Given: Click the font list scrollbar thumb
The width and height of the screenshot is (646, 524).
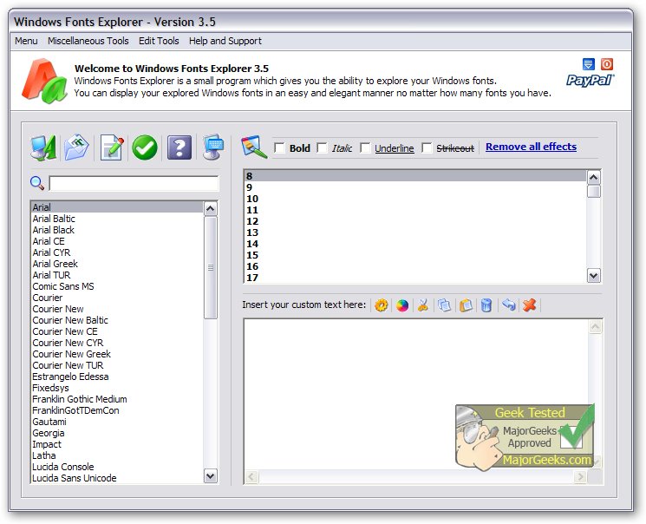Looking at the screenshot, I should click(210, 267).
